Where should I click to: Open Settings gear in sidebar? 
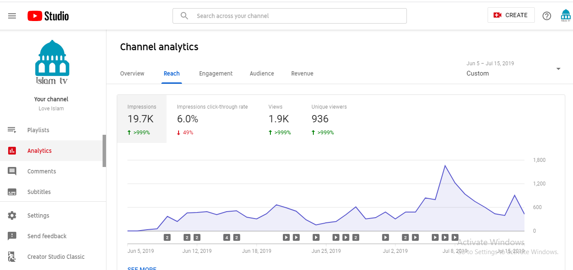pyautogui.click(x=12, y=215)
